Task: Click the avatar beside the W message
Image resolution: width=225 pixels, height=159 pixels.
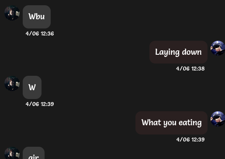Action: (x=12, y=83)
